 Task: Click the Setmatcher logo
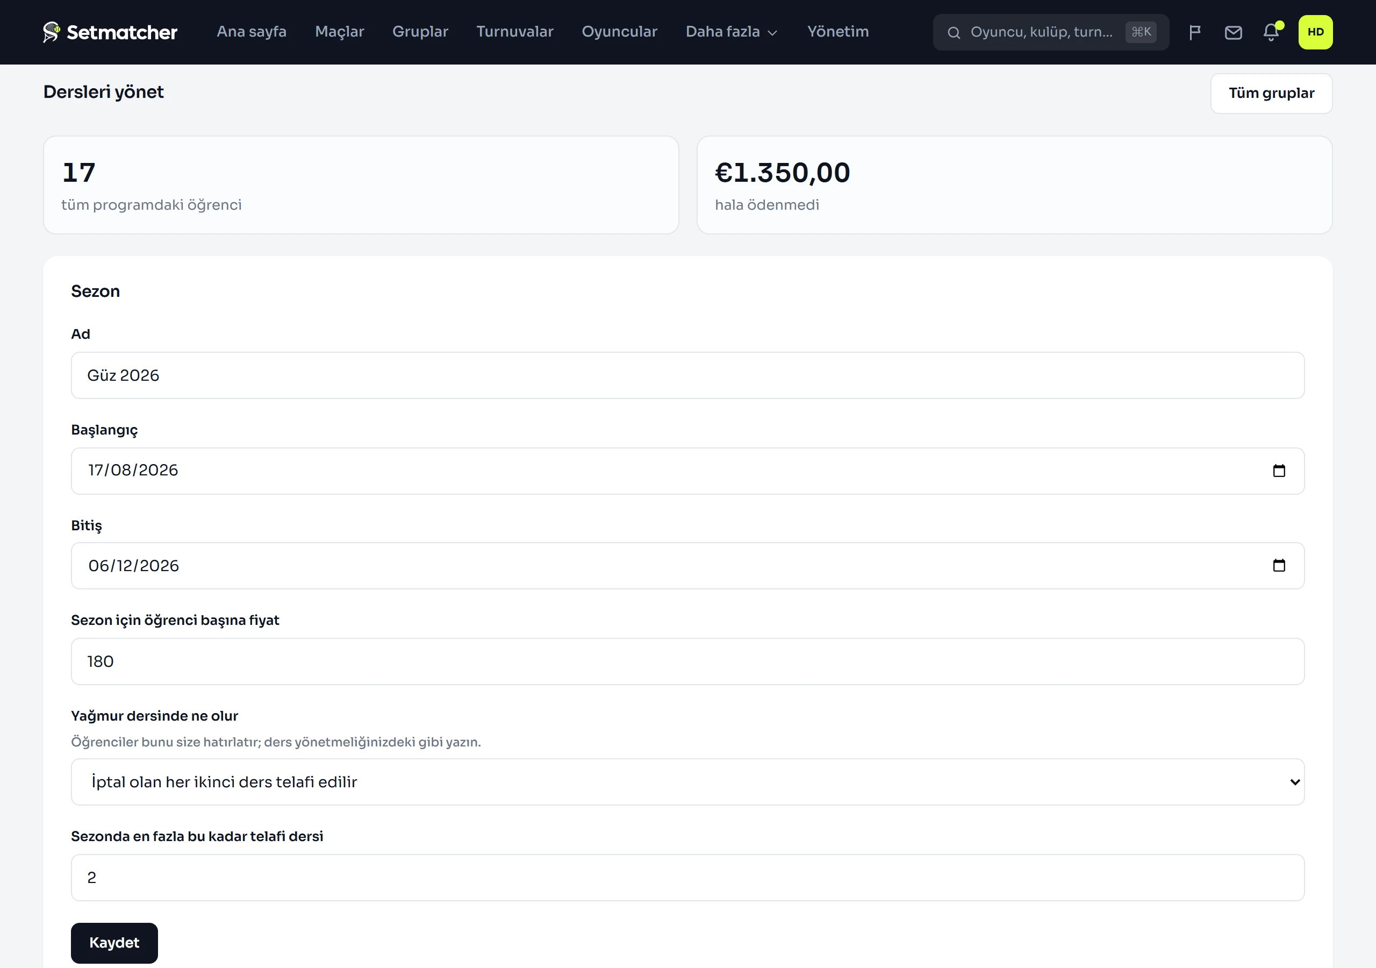point(110,32)
